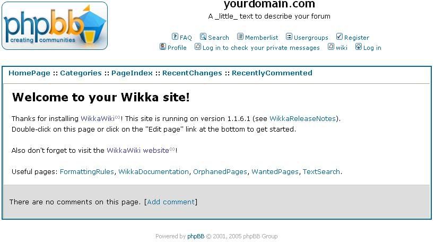Click the Memberlist icon
This screenshot has height=242, width=435.
pyautogui.click(x=240, y=37)
